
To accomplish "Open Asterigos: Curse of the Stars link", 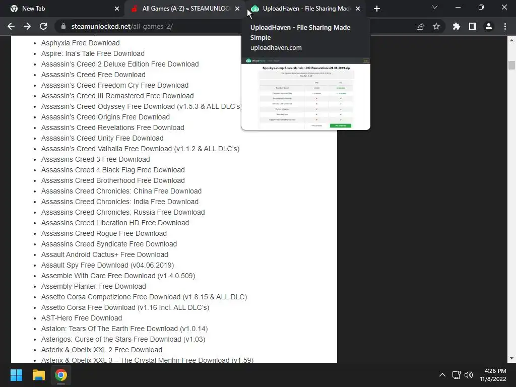I will tap(123, 339).
